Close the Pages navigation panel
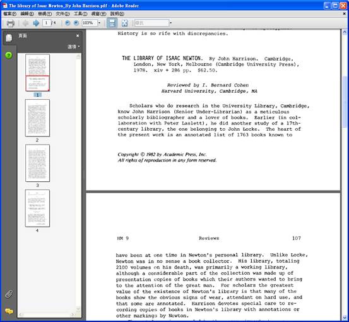 click(x=78, y=35)
